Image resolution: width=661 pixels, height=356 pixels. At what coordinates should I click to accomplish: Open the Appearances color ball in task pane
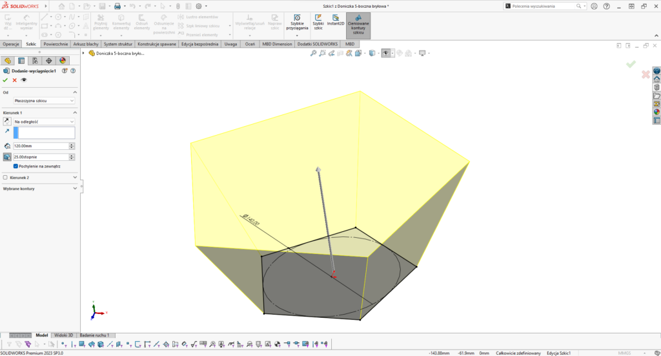[x=656, y=112]
